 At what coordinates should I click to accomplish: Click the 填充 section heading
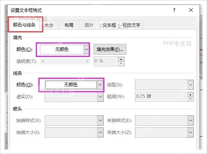(x=18, y=38)
